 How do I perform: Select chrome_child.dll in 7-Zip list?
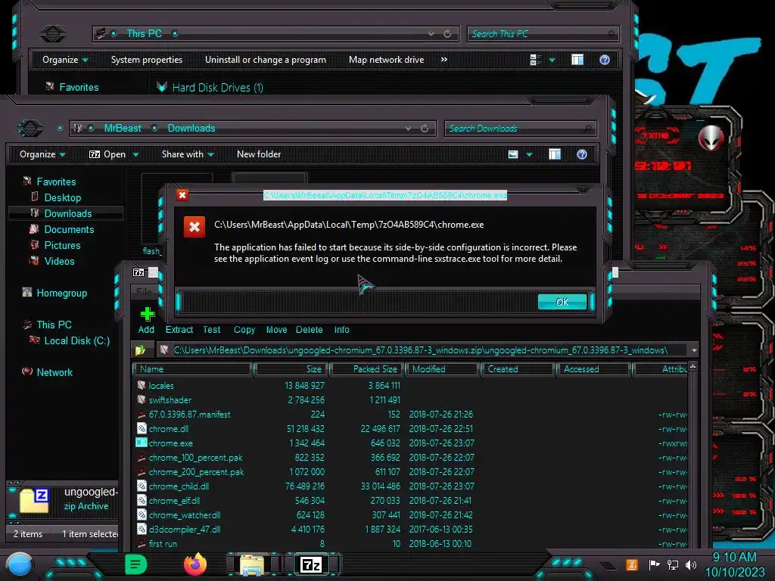[x=179, y=486]
